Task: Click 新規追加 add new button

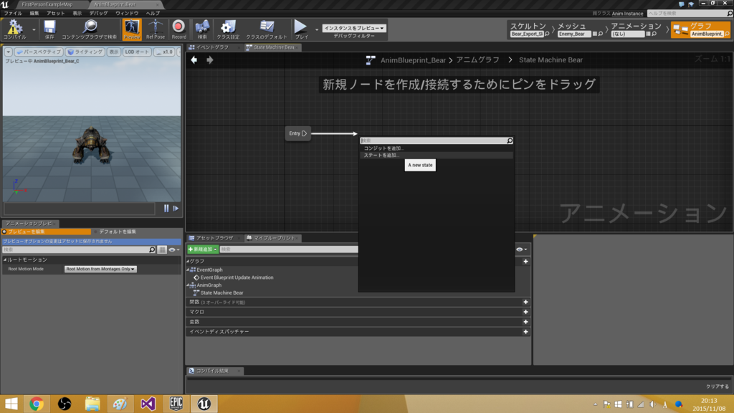Action: click(x=202, y=249)
